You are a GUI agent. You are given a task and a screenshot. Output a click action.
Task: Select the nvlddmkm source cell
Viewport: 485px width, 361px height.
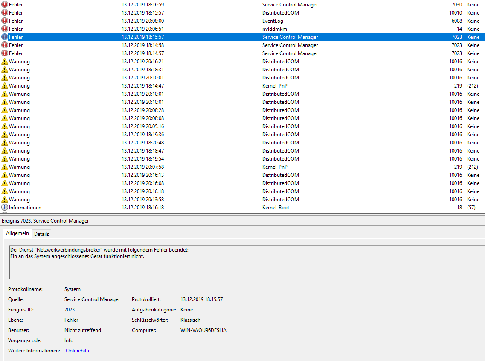point(275,29)
